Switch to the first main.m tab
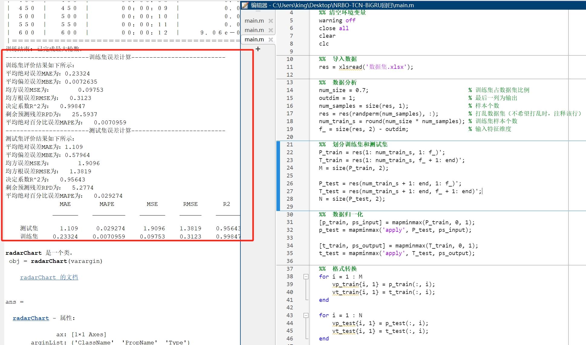The width and height of the screenshot is (586, 345). pos(254,21)
